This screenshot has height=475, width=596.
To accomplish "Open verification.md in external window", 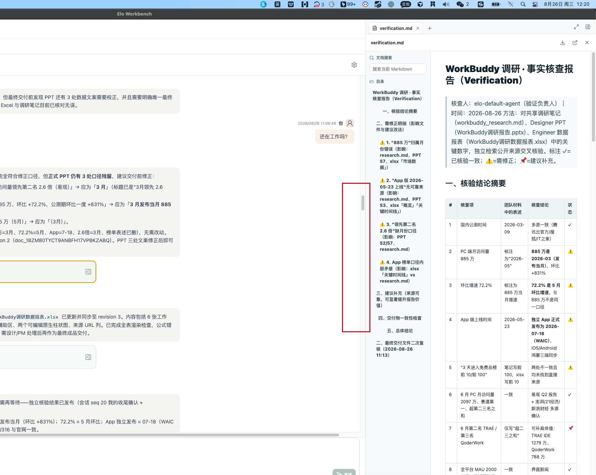I will click(x=575, y=43).
